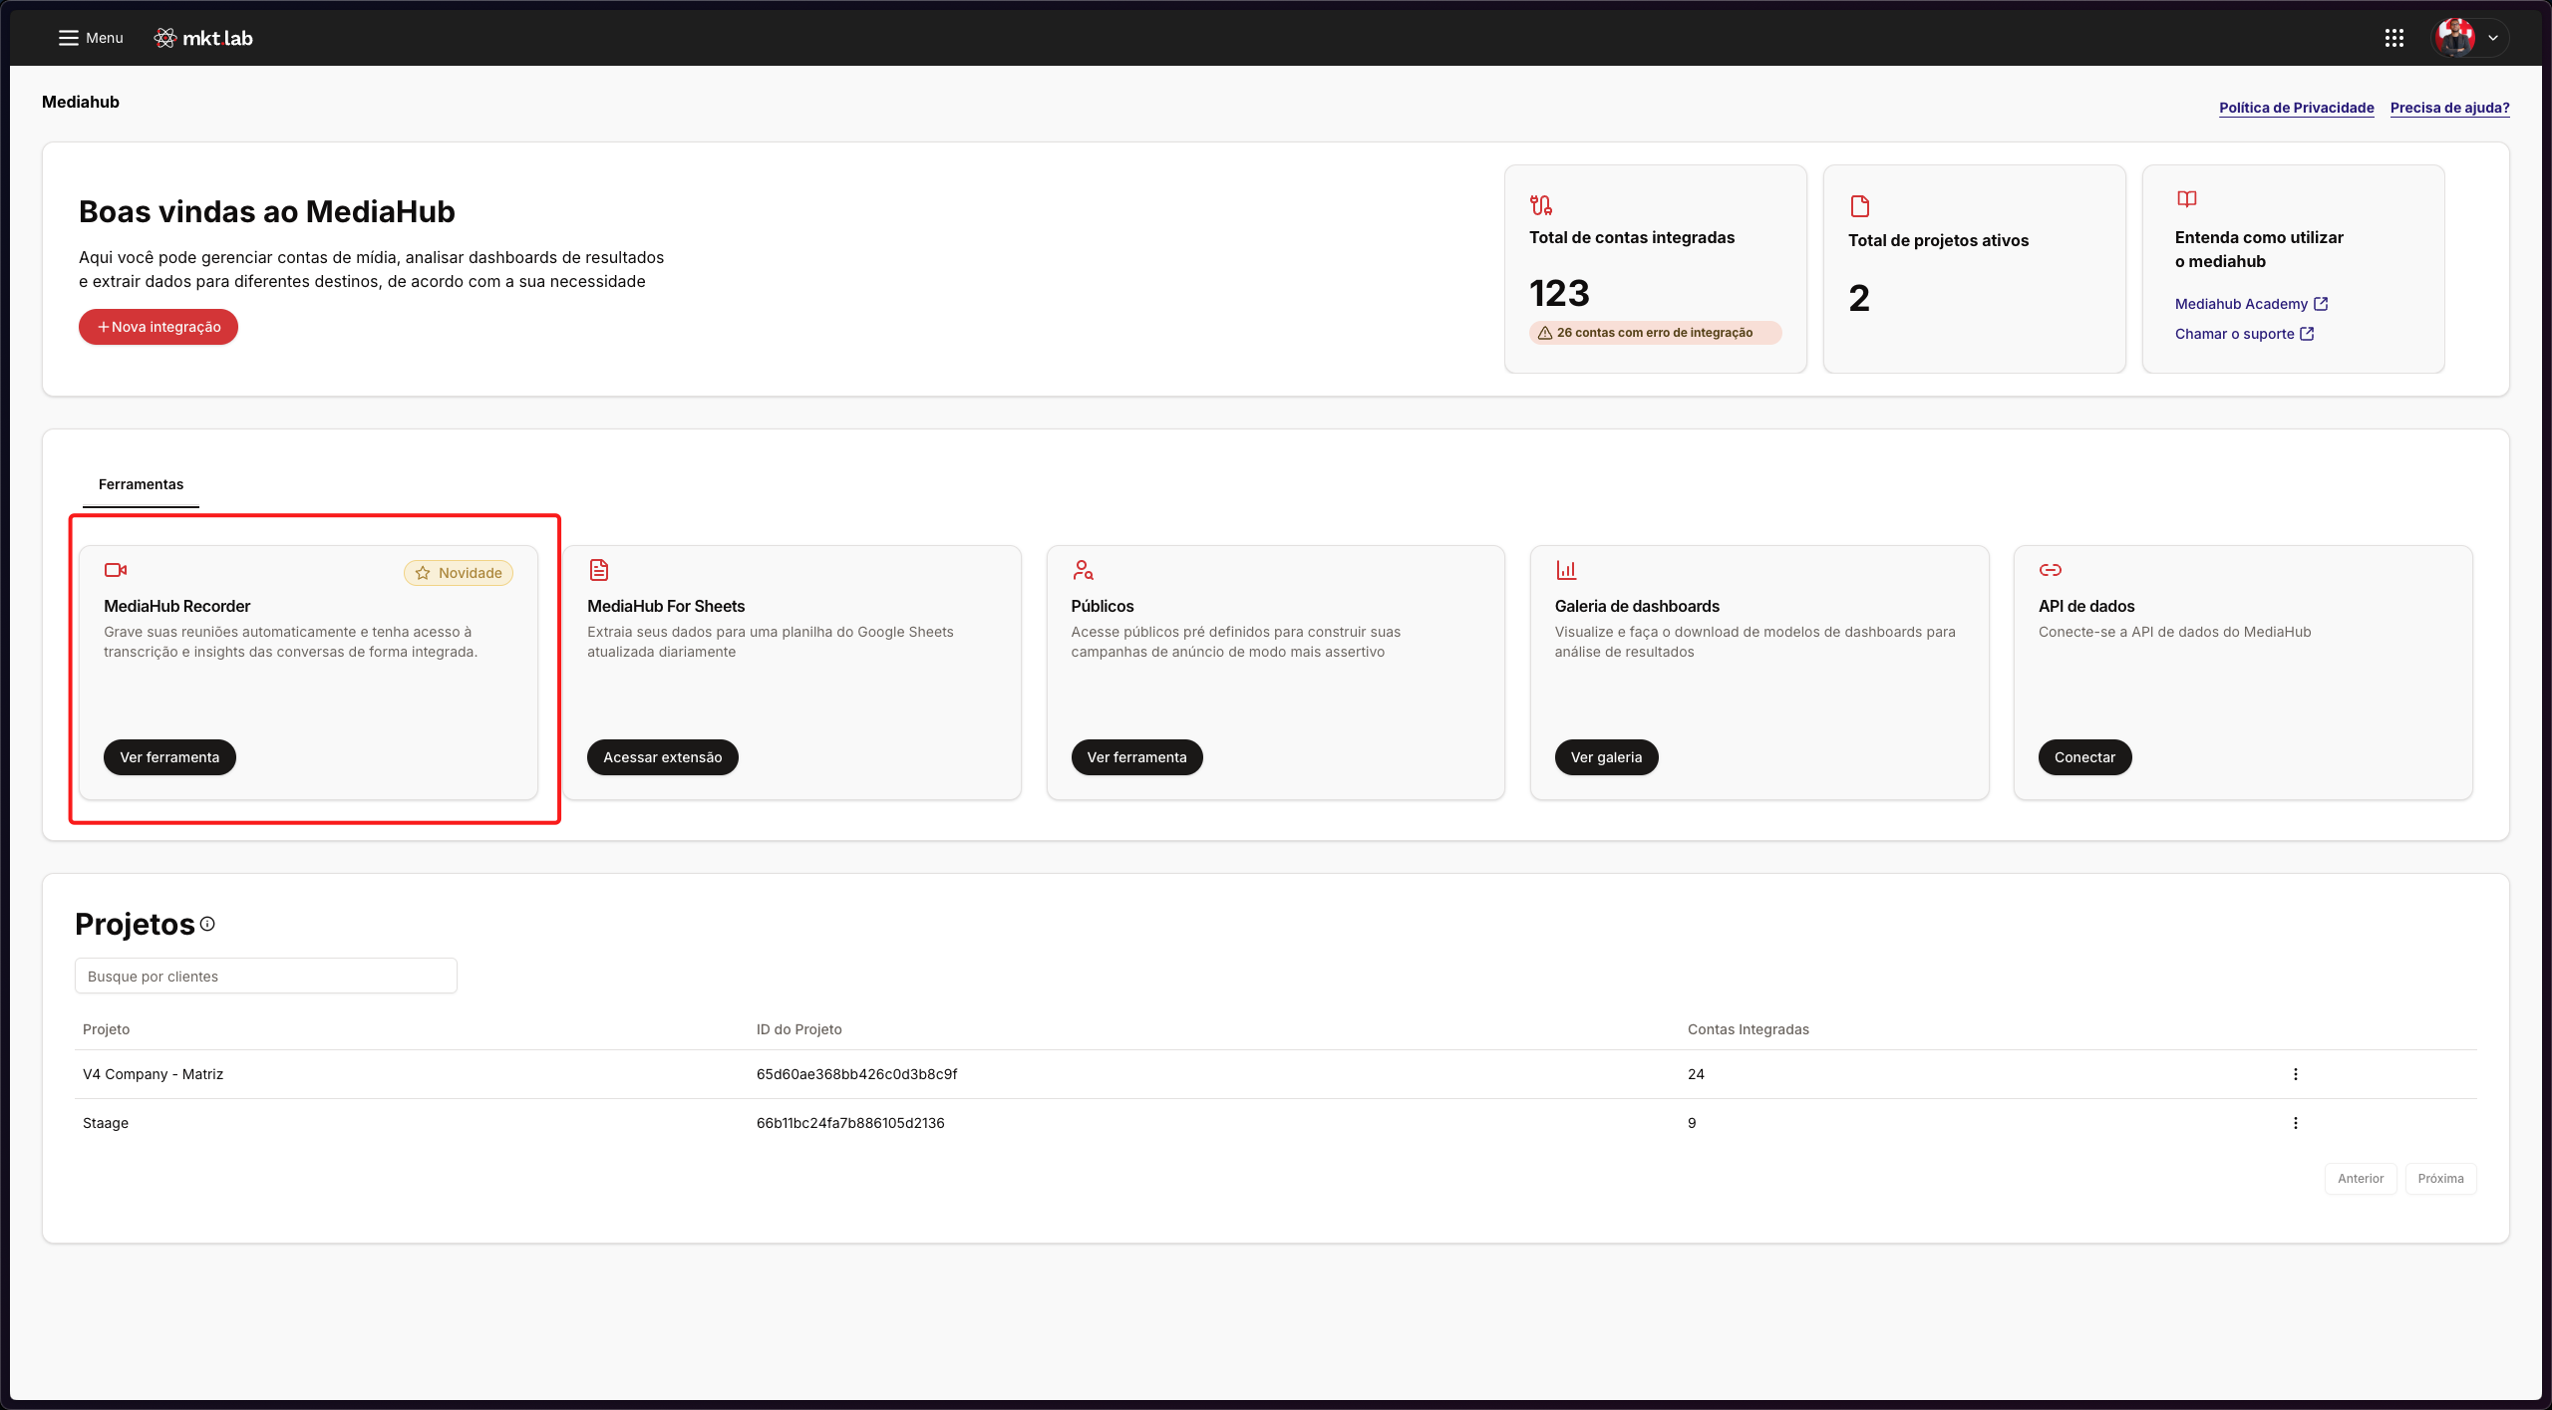Click the 26 contas com erro warning badge
Image resolution: width=2552 pixels, height=1410 pixels.
point(1654,333)
